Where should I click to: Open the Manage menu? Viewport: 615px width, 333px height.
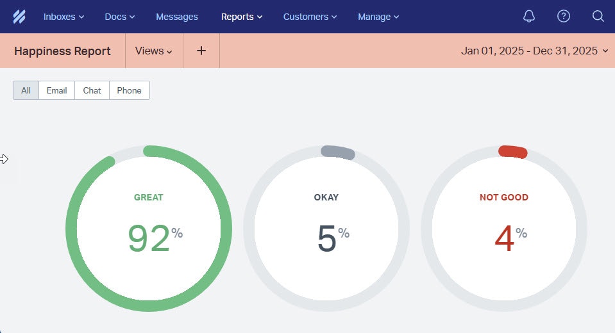pos(378,17)
